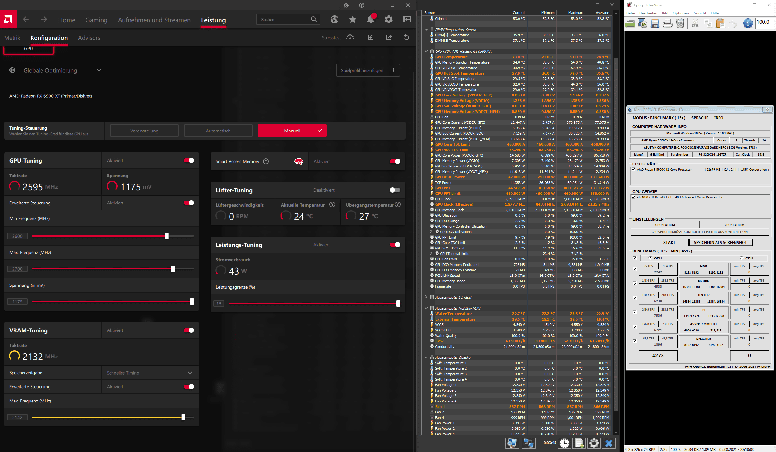Adjust Min Frequenz slider handle
Viewport: 776px width, 452px height.
167,236
